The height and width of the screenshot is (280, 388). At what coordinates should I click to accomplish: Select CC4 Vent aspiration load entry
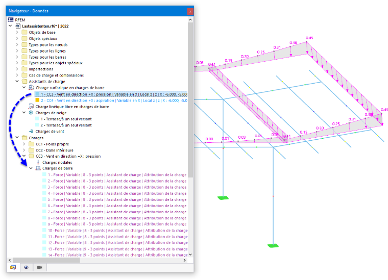click(x=114, y=100)
